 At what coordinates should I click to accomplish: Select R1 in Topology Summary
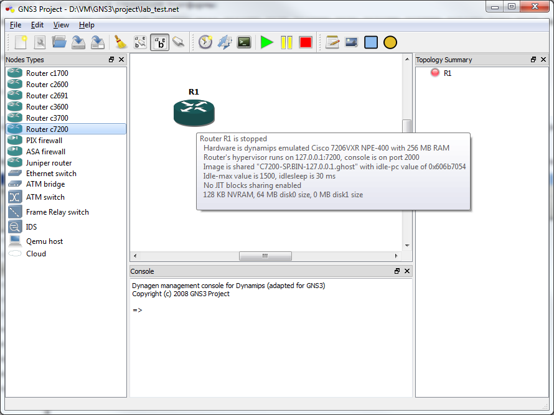pyautogui.click(x=448, y=73)
